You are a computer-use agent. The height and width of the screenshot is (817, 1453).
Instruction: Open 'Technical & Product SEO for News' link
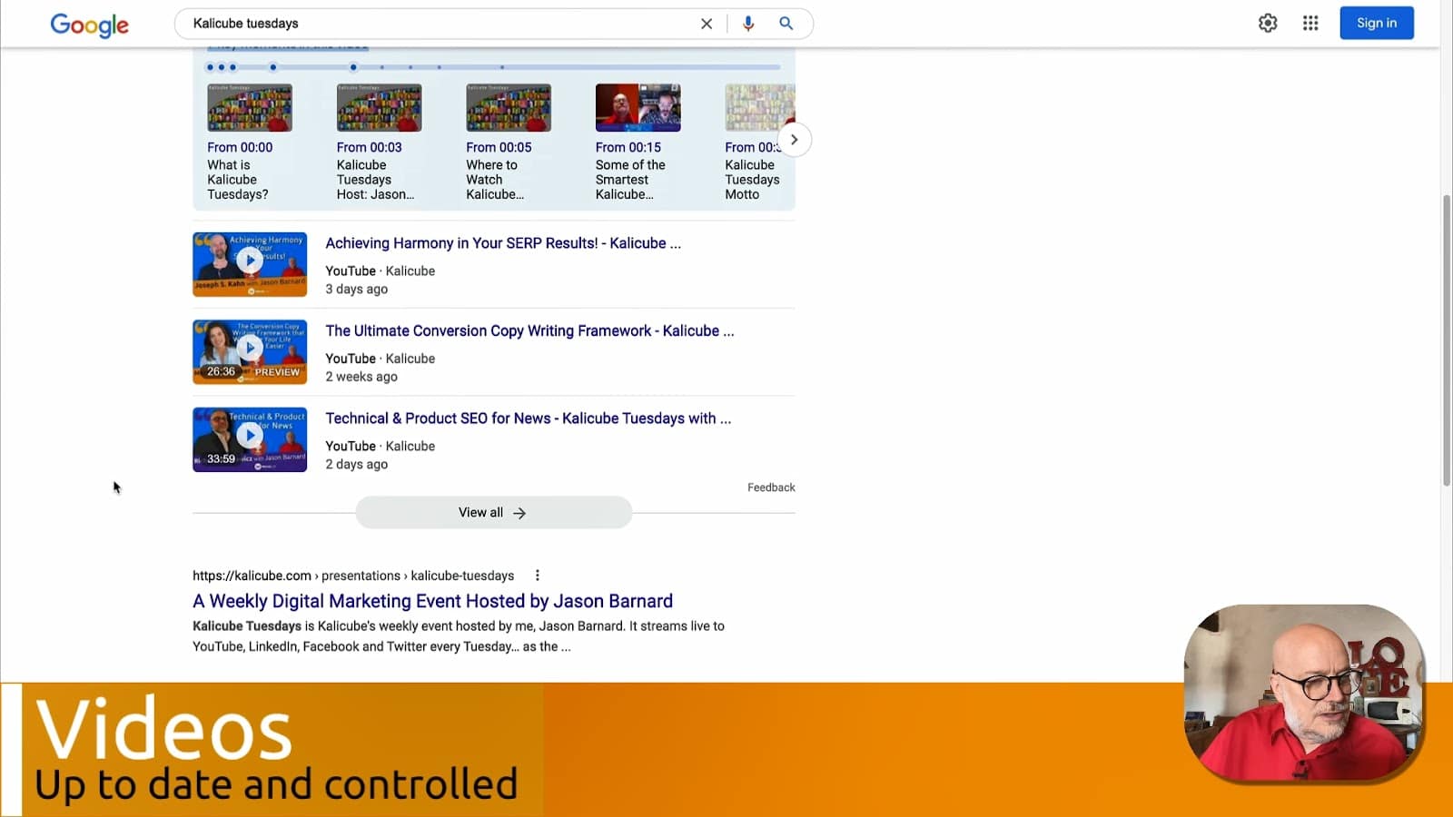tap(528, 418)
